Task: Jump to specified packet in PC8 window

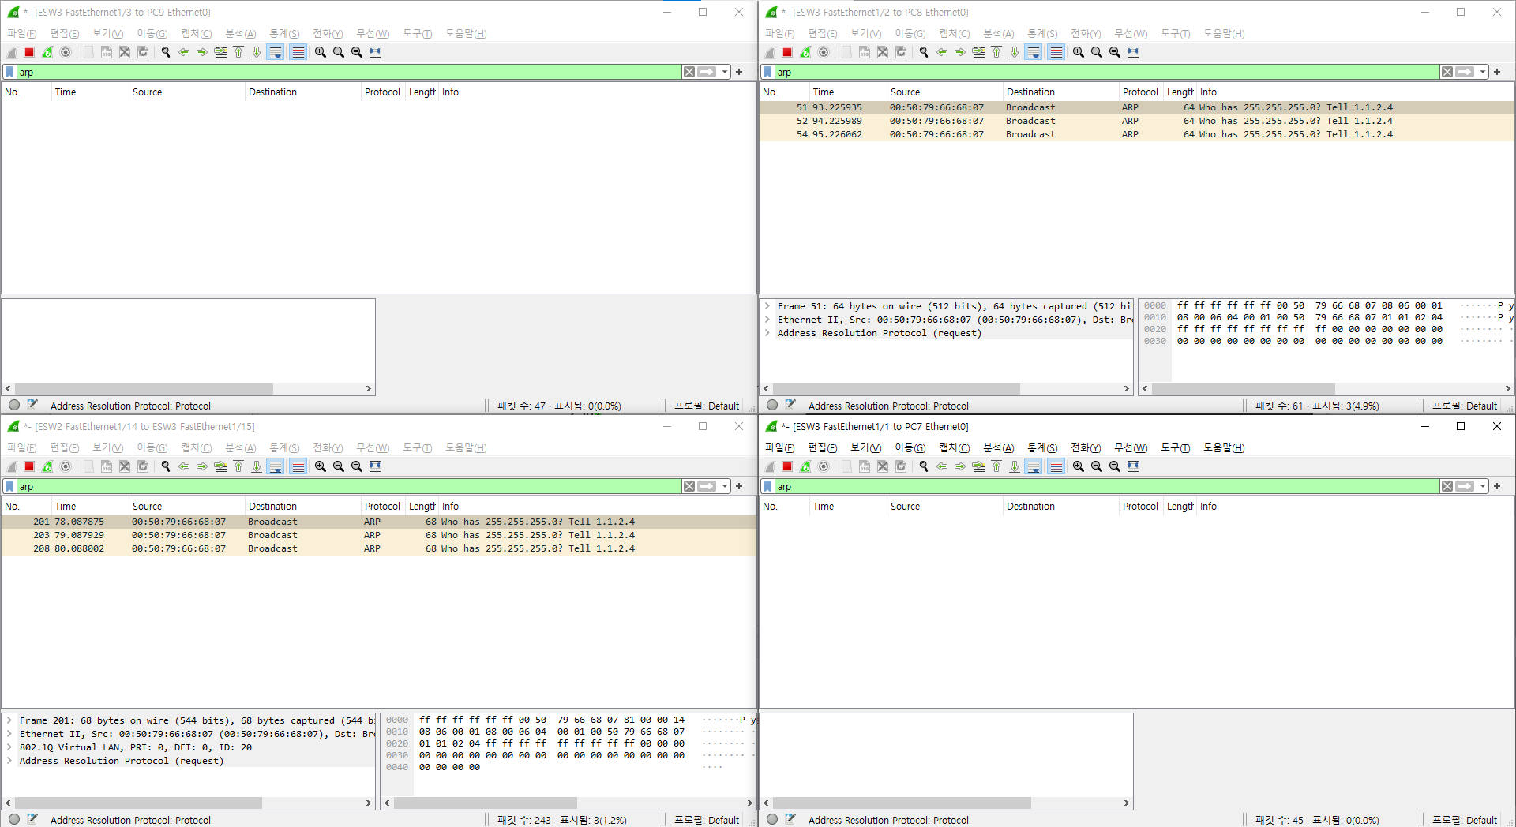Action: [978, 52]
